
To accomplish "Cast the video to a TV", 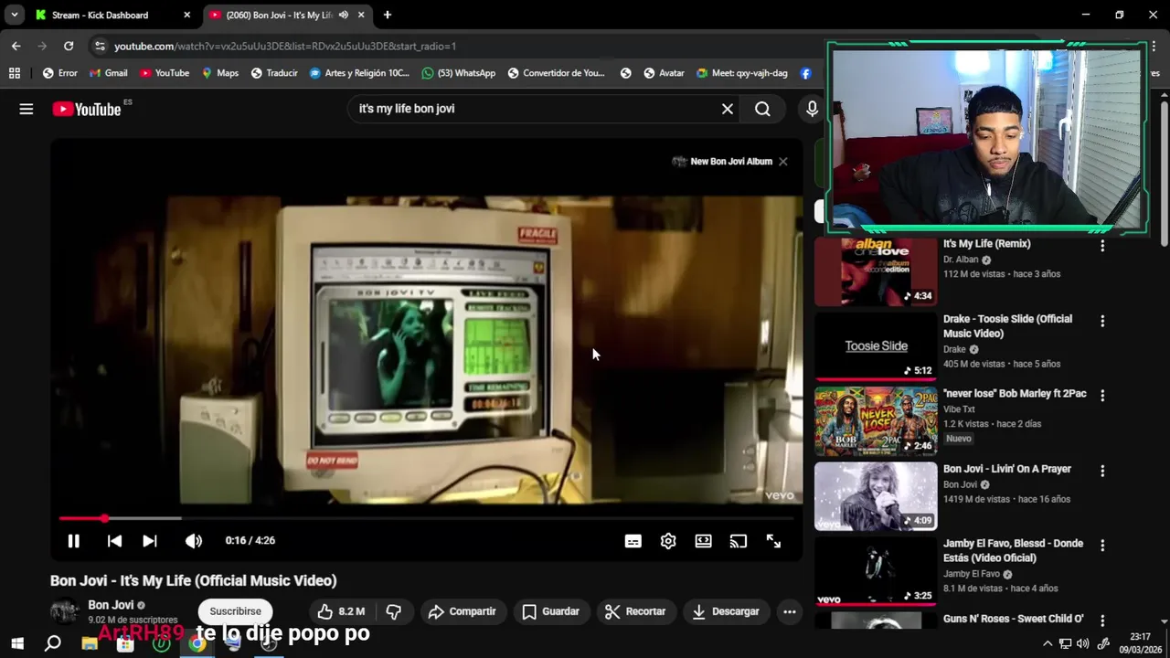I will [739, 541].
